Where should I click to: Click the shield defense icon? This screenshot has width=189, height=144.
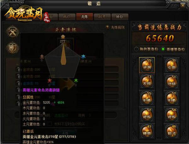(x=13, y=48)
